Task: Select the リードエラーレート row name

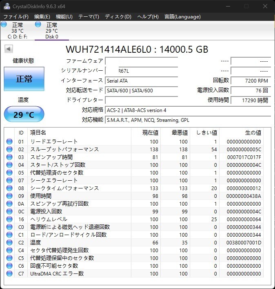Action: (x=54, y=141)
